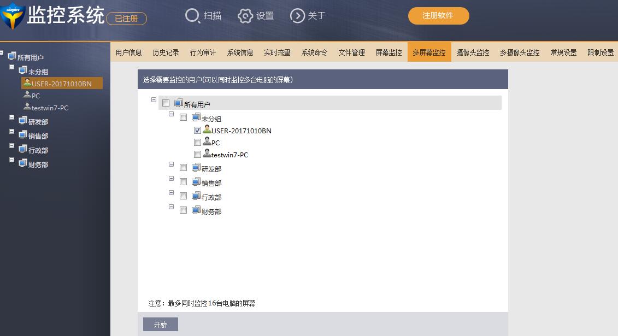Check the 所有用户 checkbox in main panel
The width and height of the screenshot is (618, 336).
[166, 103]
